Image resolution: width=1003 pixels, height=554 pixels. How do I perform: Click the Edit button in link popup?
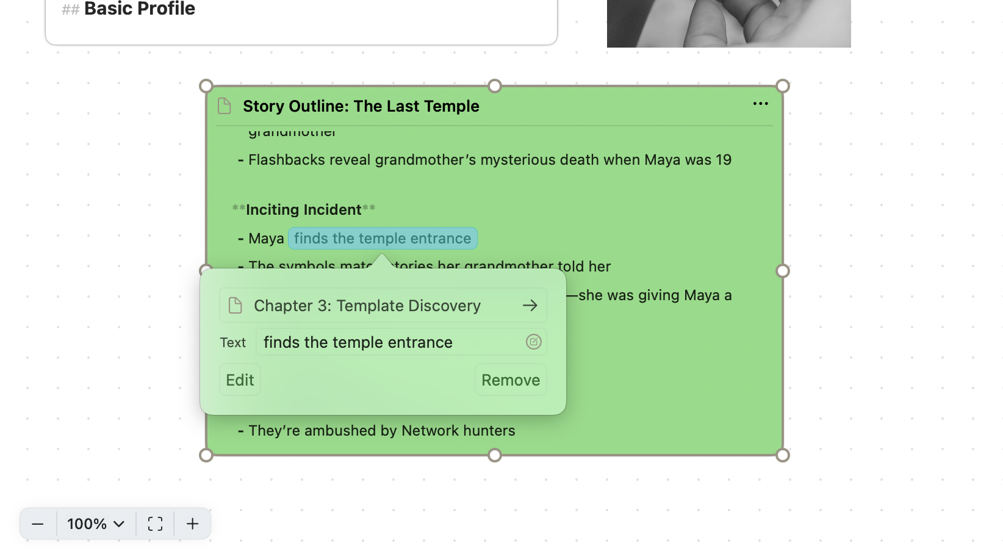[x=240, y=380]
